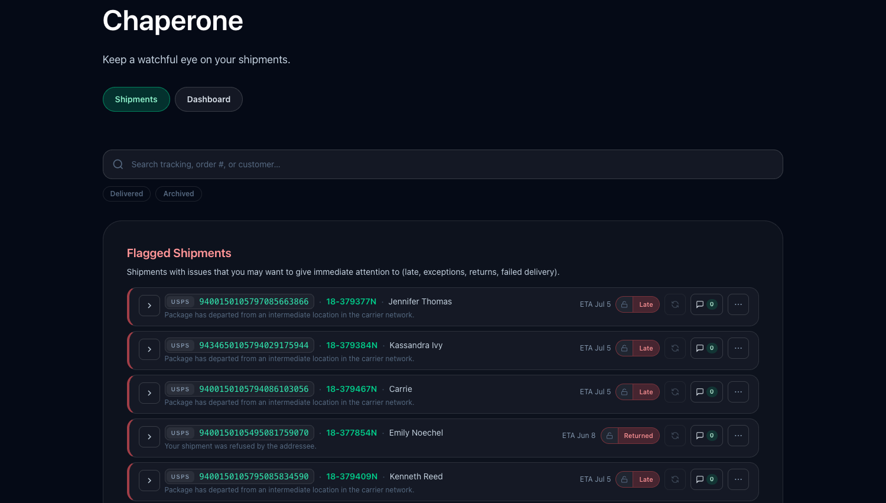Toggle the Archived filter chip
This screenshot has height=503, width=886.
(178, 194)
